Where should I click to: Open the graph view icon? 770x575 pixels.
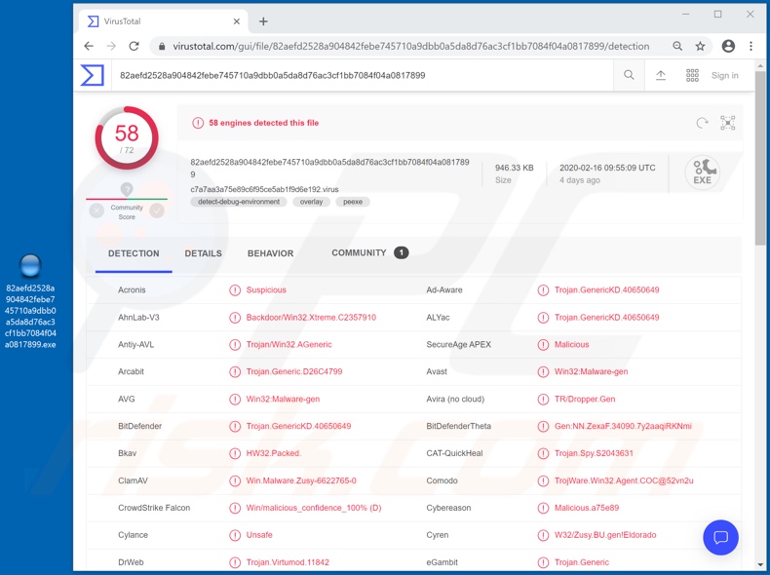point(727,123)
